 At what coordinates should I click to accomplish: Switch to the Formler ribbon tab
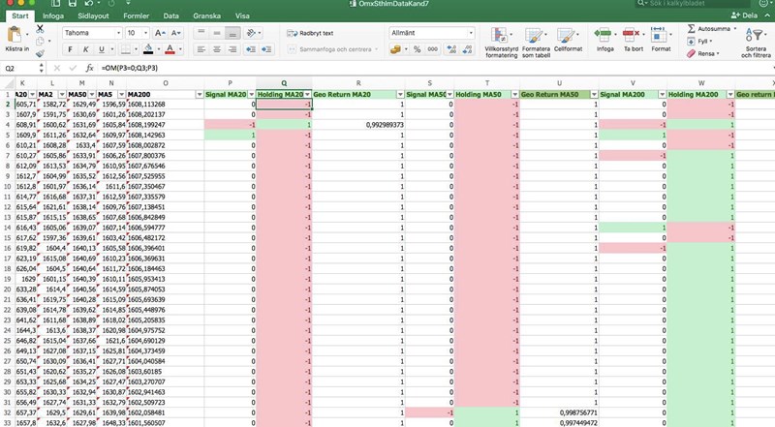(x=136, y=15)
